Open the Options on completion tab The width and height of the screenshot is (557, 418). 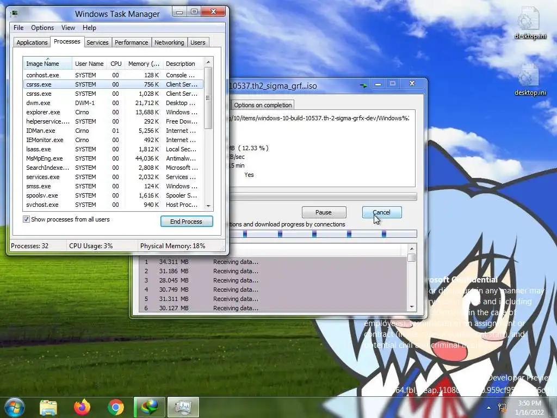pyautogui.click(x=263, y=105)
